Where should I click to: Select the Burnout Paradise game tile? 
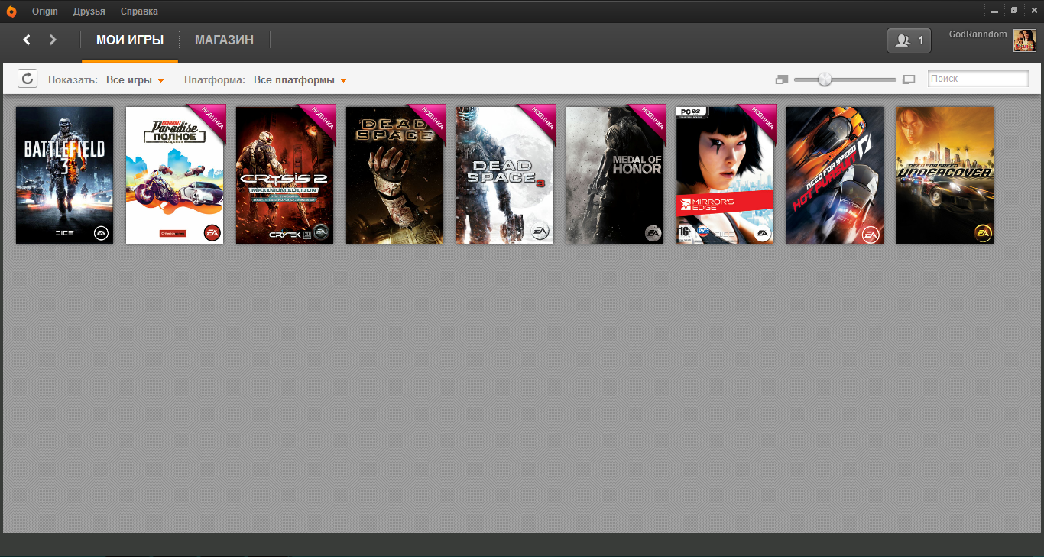[174, 175]
